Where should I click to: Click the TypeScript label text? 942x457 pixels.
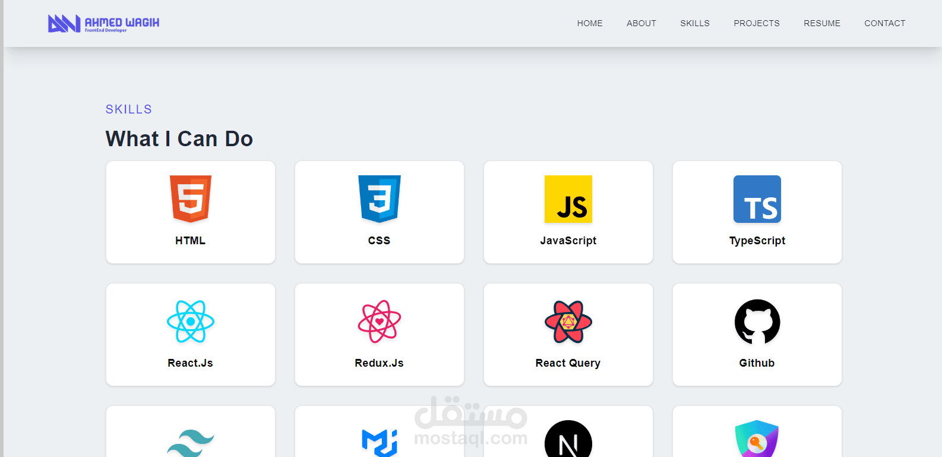tap(757, 241)
